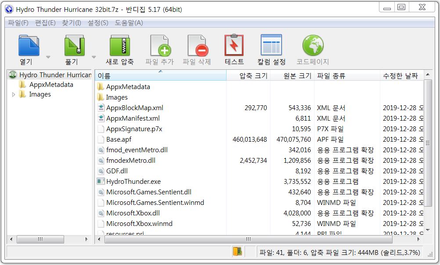Select AppxMetadata folder in the left tree
440x265 pixels.
51,85
